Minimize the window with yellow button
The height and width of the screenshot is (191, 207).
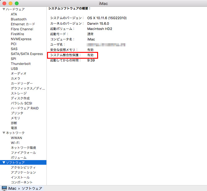[11, 3]
